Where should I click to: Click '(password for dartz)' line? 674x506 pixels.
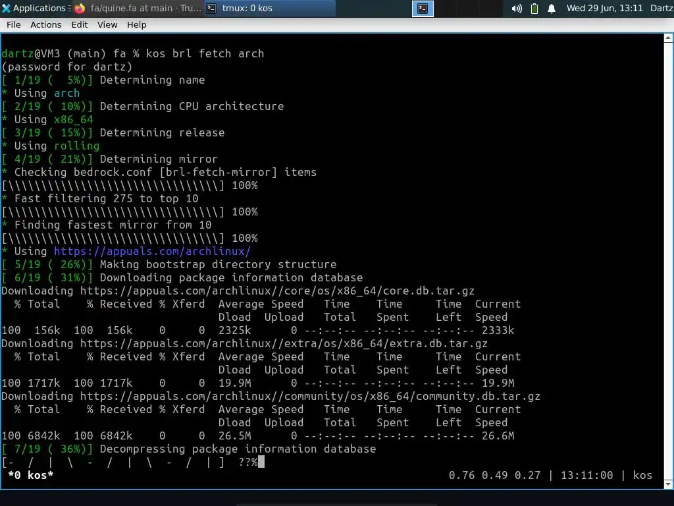click(x=66, y=67)
